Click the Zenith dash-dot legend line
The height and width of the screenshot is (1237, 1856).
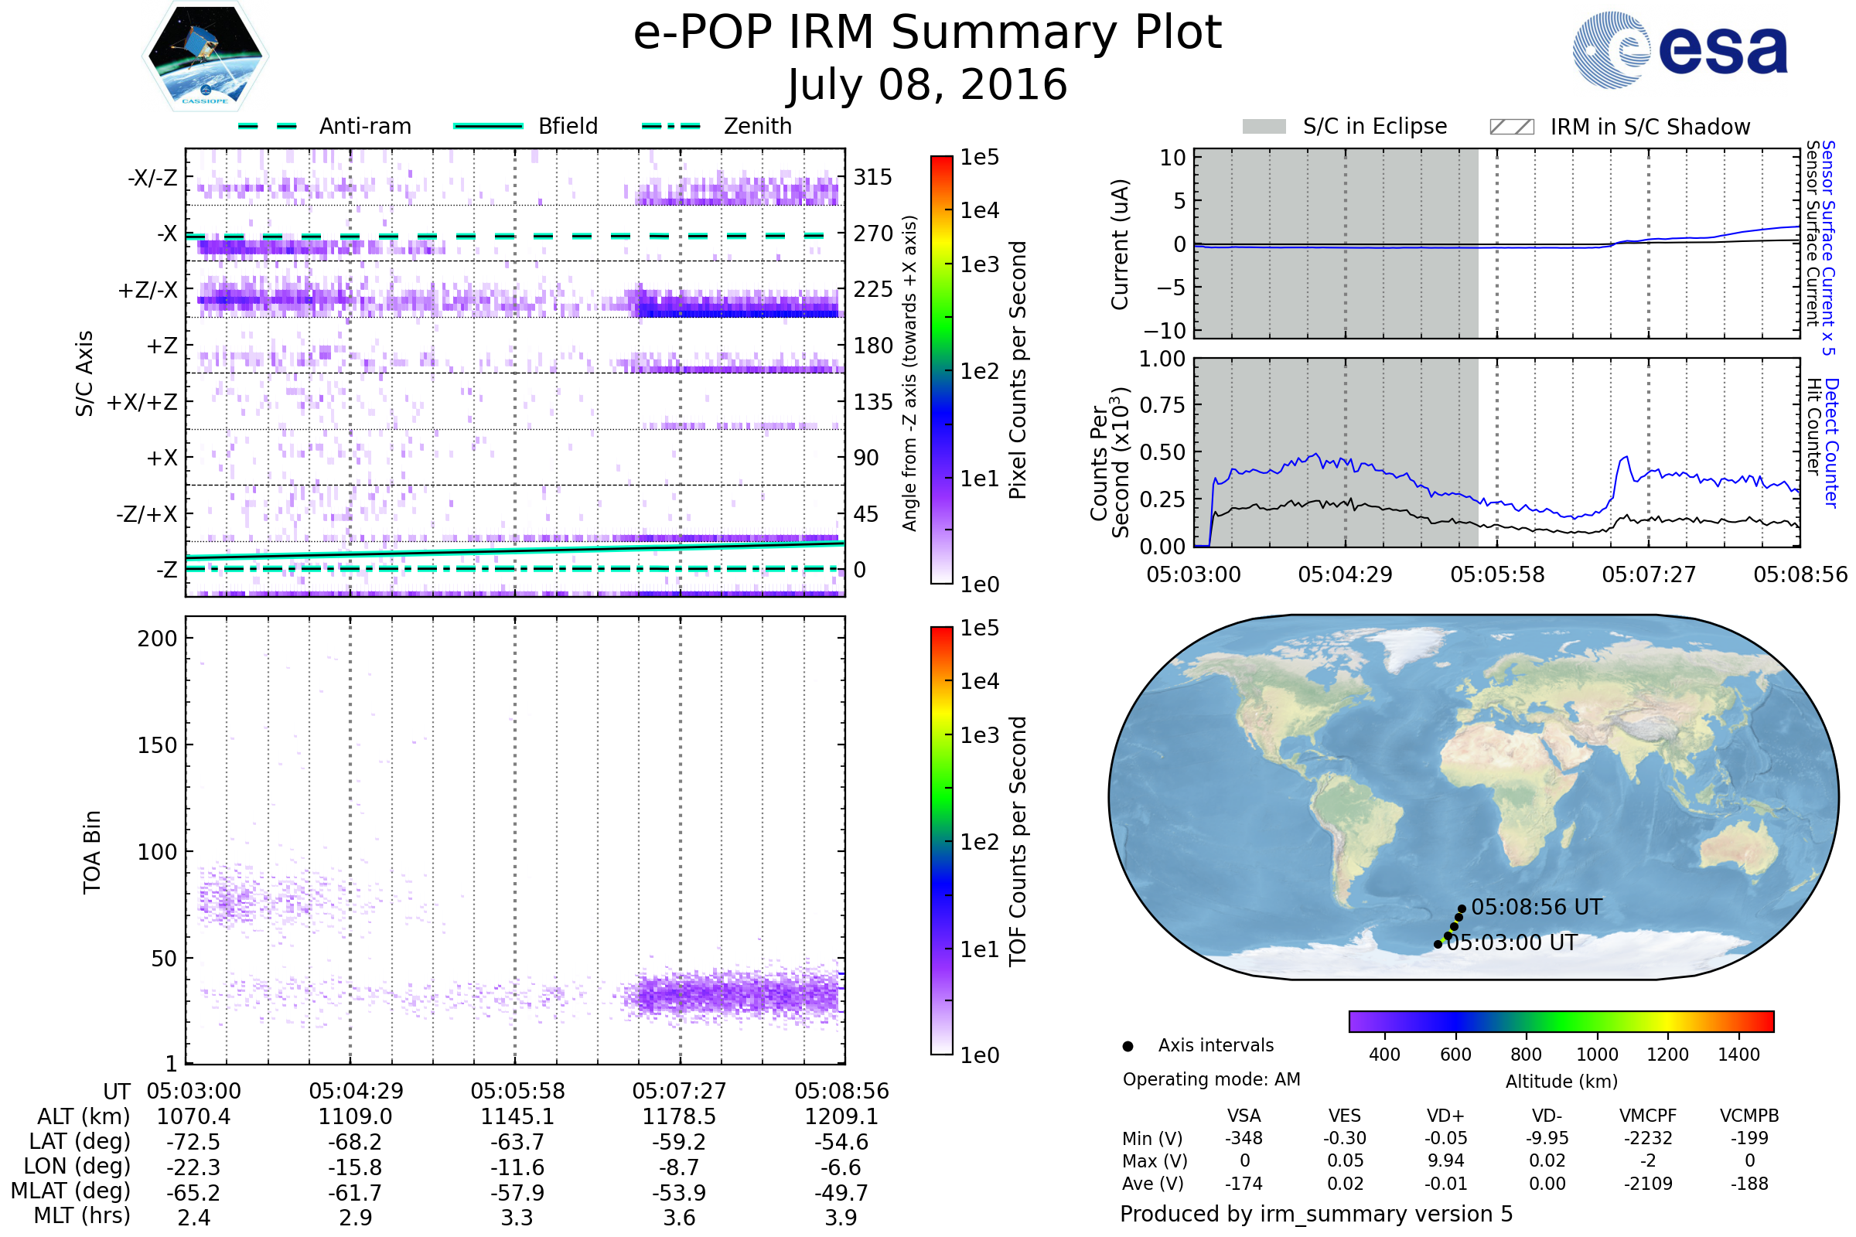[671, 126]
